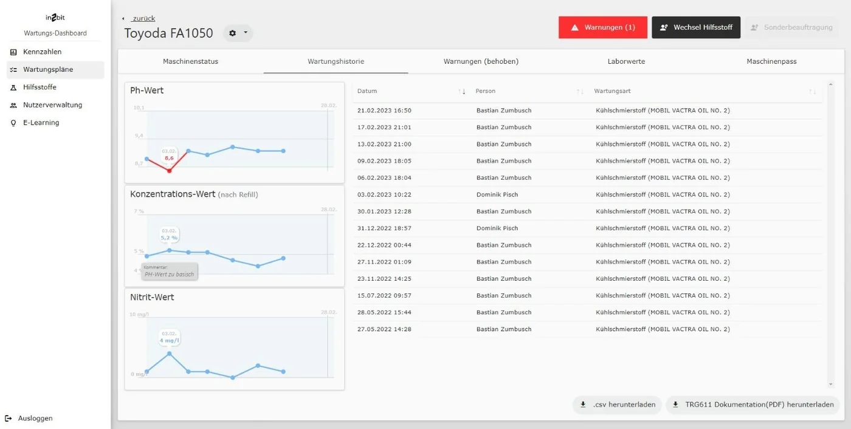Click Wartungsart cell in 27.05.2022 row
The image size is (851, 429).
(x=663, y=329)
